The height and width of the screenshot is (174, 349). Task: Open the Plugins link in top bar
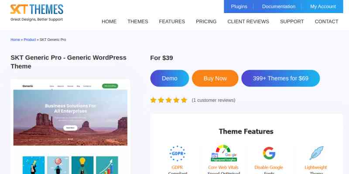239,7
